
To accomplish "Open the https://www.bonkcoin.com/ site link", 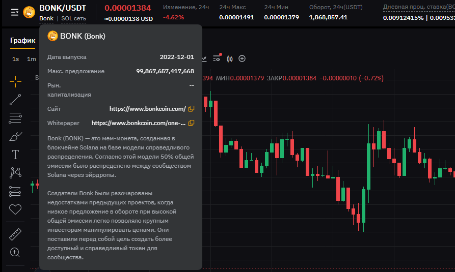I will (147, 109).
